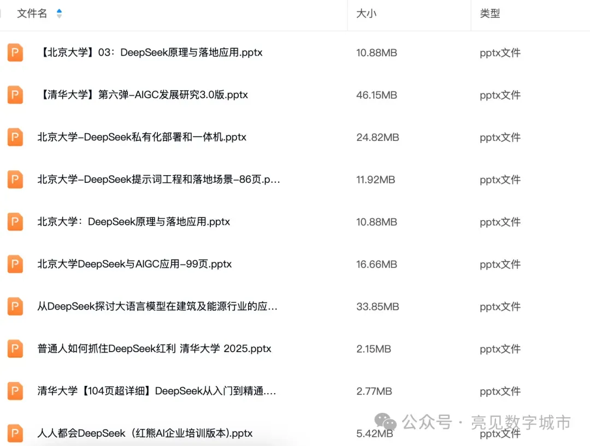Click the 46.15MB size value

[376, 95]
